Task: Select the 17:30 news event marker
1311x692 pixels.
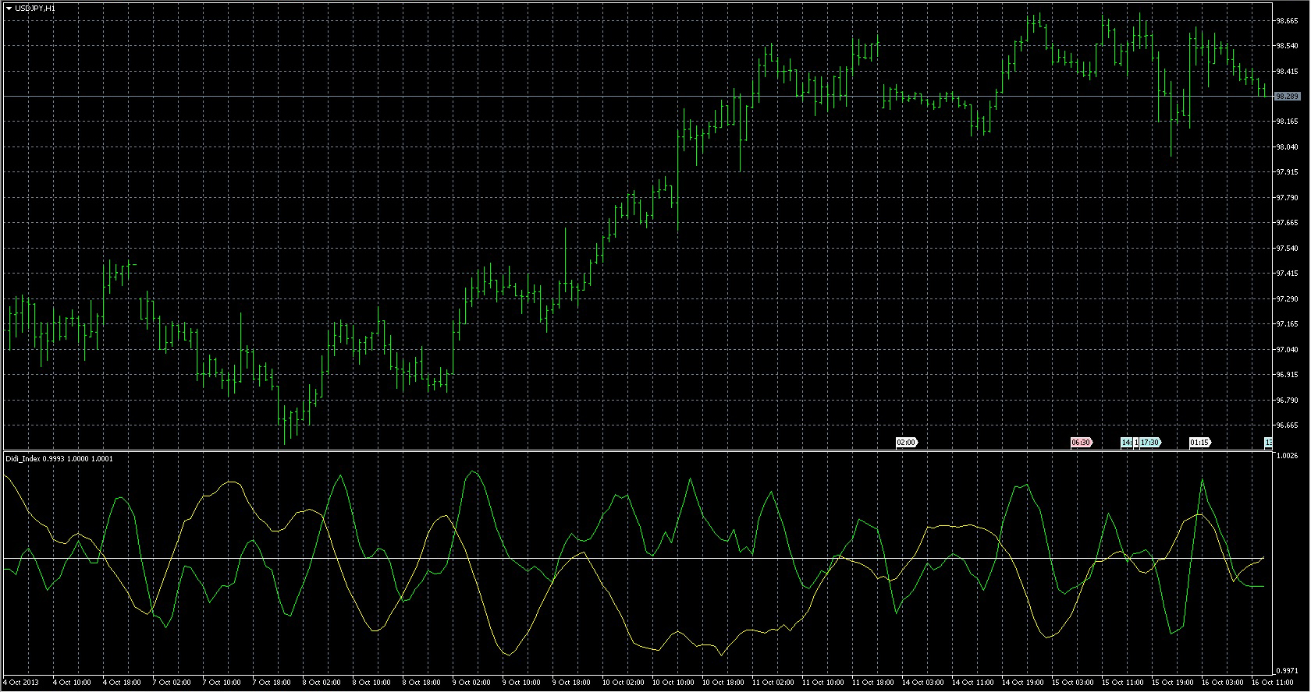Action: 1150,443
